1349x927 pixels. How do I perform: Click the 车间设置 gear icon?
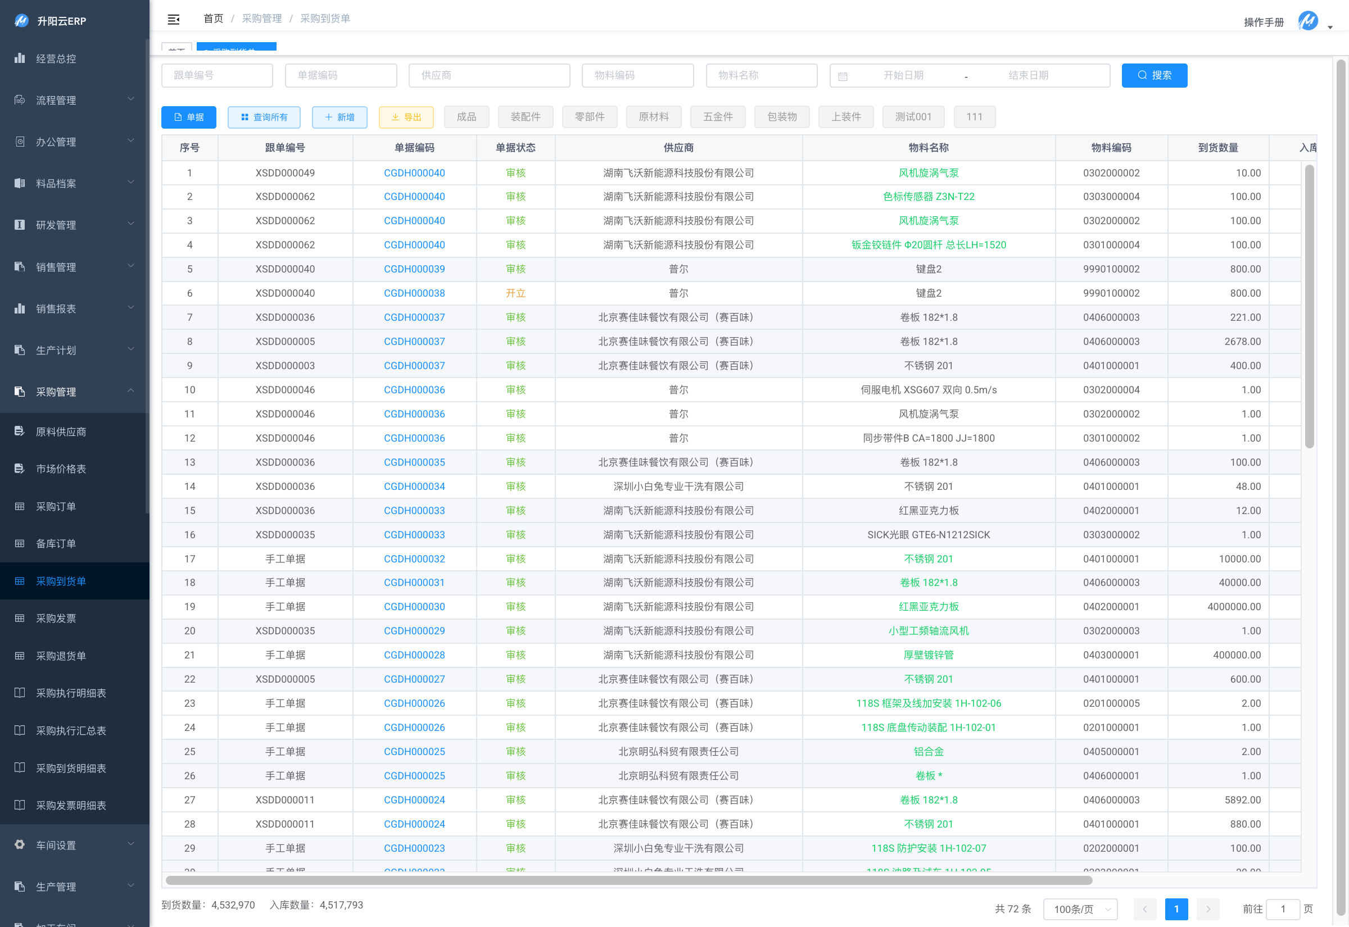tap(20, 844)
